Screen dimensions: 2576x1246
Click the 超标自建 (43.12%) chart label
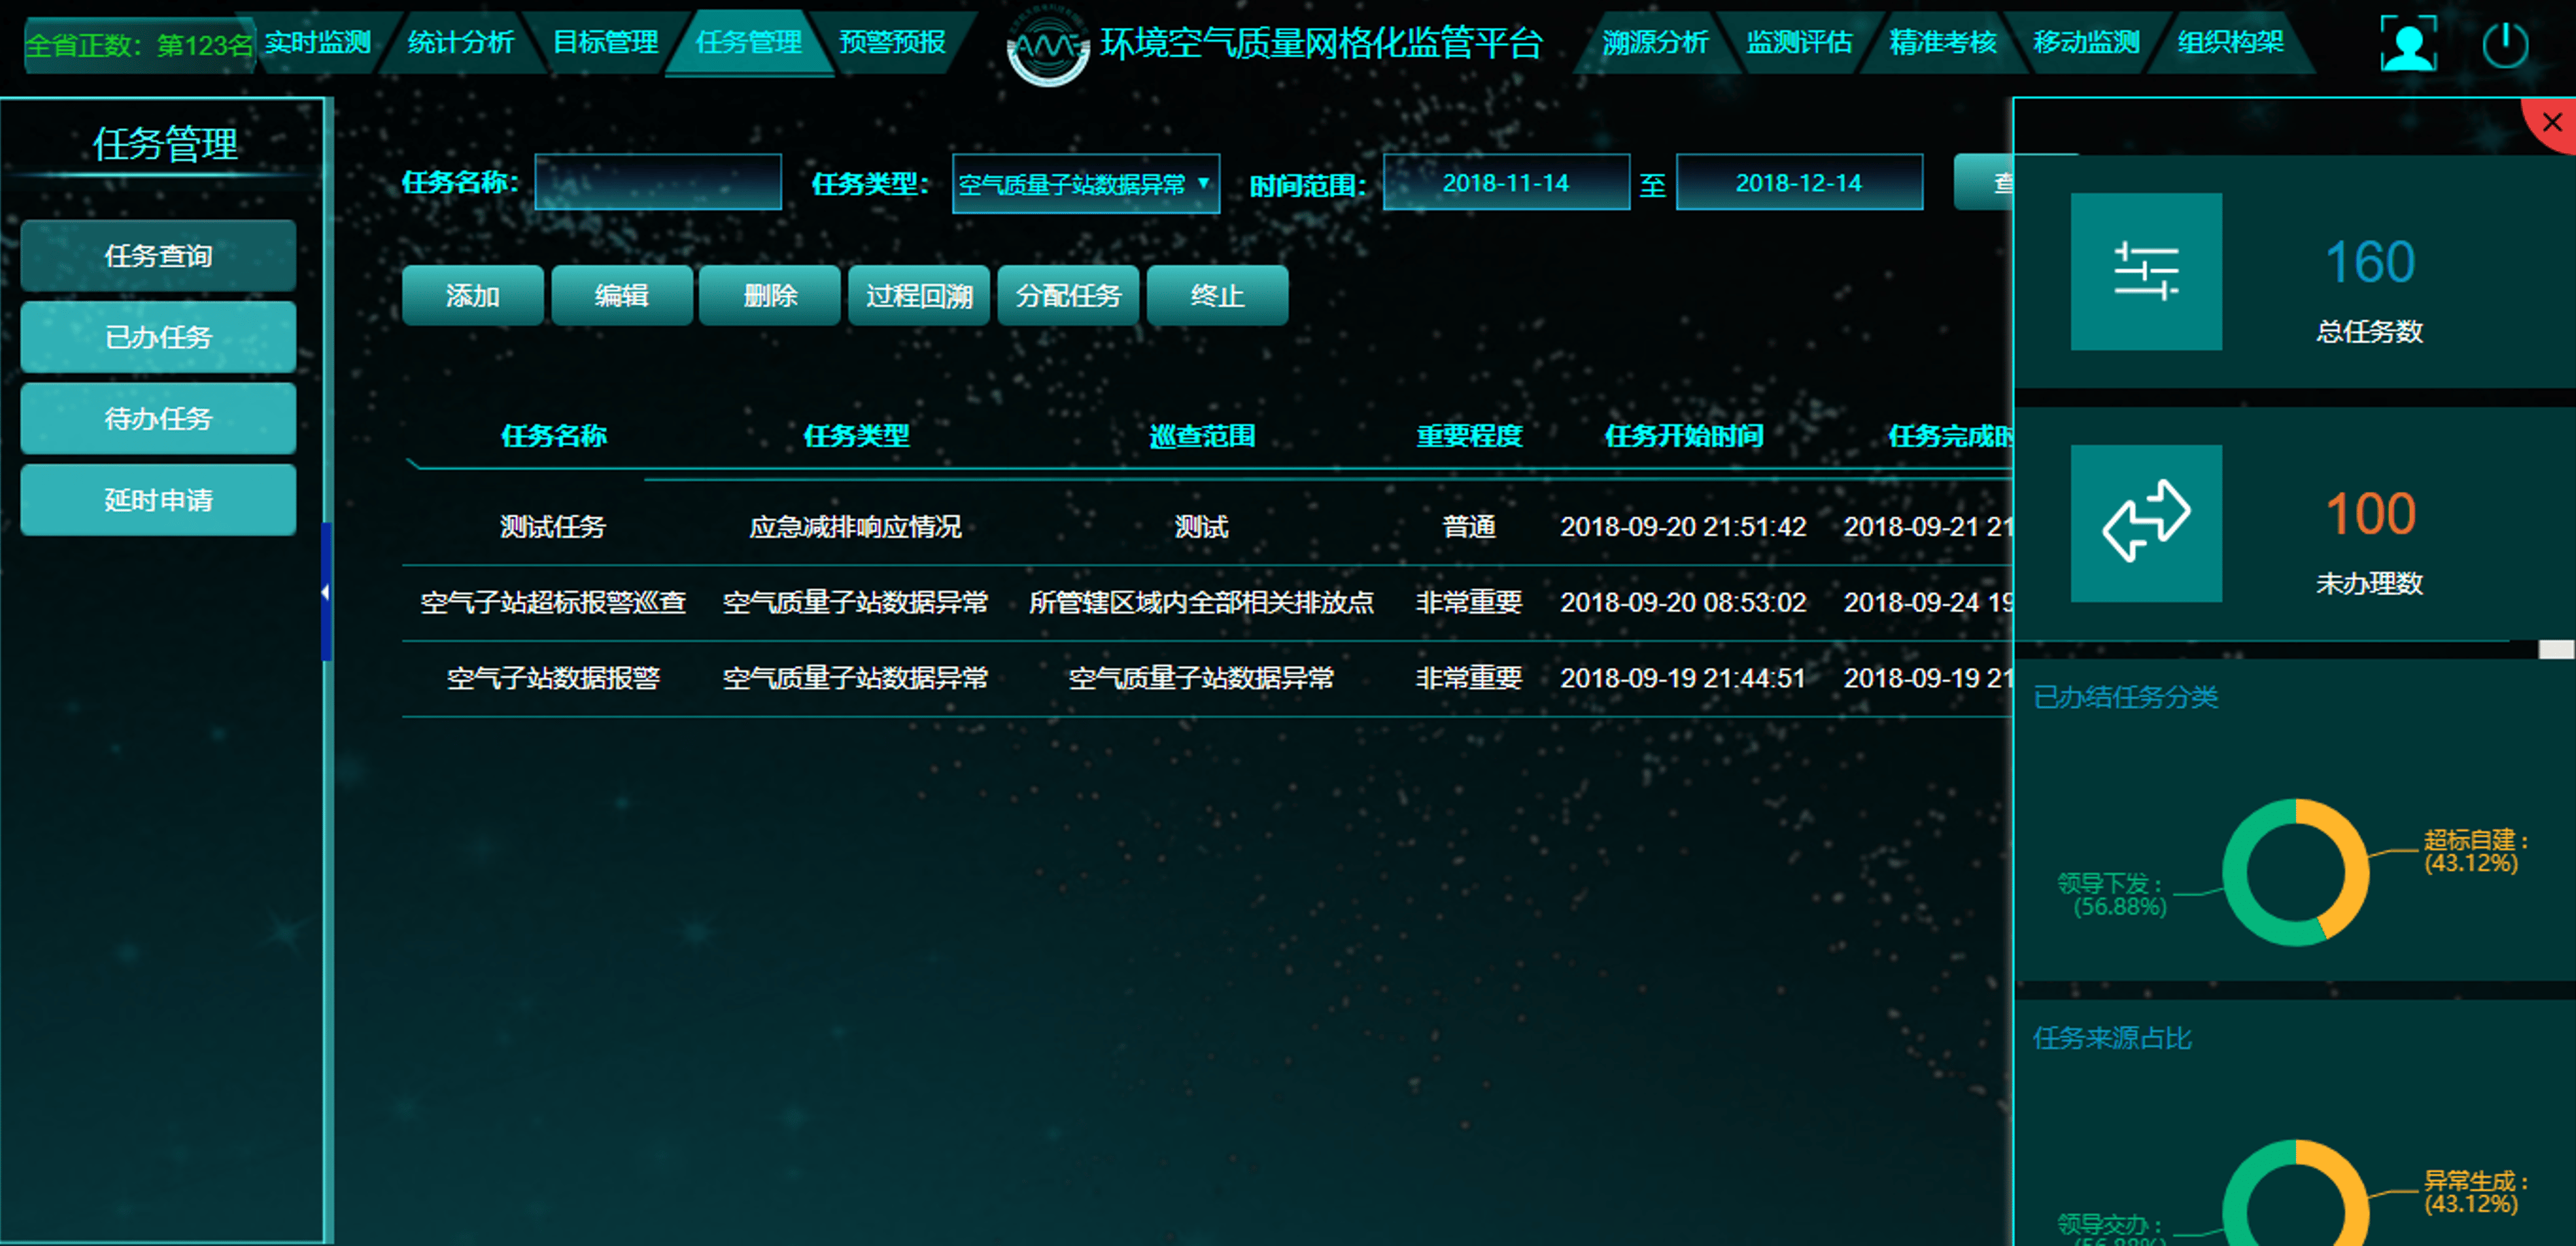(x=2474, y=852)
